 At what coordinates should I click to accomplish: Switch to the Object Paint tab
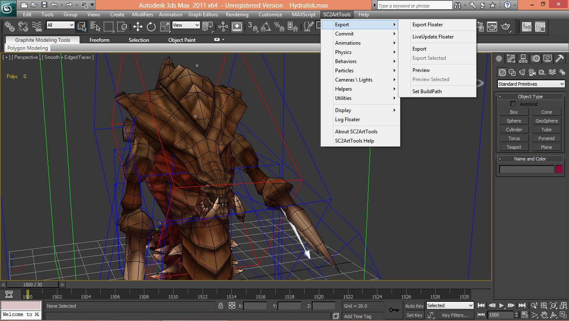[x=182, y=40]
